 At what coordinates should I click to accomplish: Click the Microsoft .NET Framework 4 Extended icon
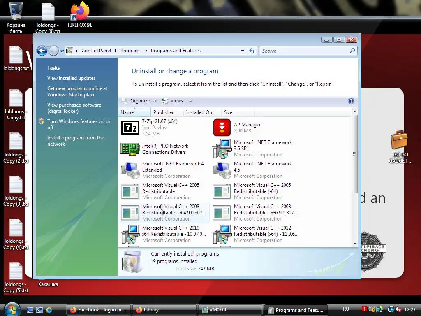130,170
